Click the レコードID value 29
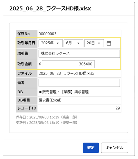 (118, 108)
